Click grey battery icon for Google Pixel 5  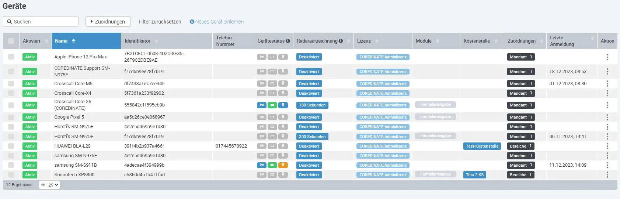[x=272, y=117]
